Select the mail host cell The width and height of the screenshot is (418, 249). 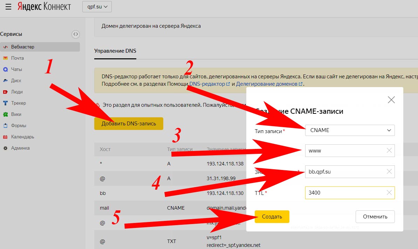(104, 208)
